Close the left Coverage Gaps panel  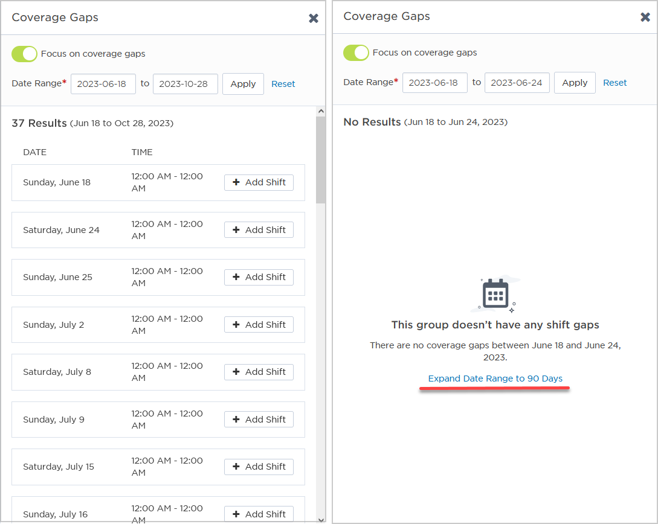click(314, 18)
